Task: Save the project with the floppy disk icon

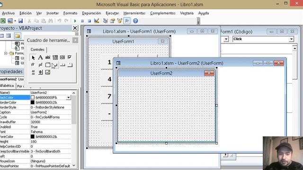Action: pyautogui.click(x=20, y=21)
